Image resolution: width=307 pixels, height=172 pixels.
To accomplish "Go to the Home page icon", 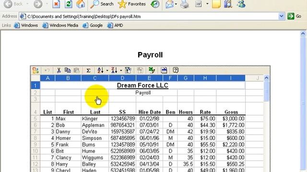I will coord(81,4).
